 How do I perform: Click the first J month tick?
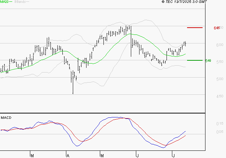pos(137,156)
